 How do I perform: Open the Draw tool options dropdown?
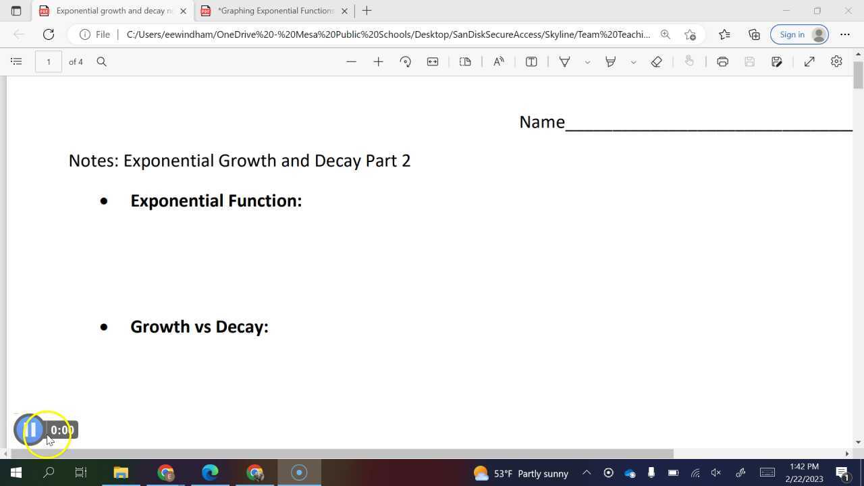[x=587, y=61]
